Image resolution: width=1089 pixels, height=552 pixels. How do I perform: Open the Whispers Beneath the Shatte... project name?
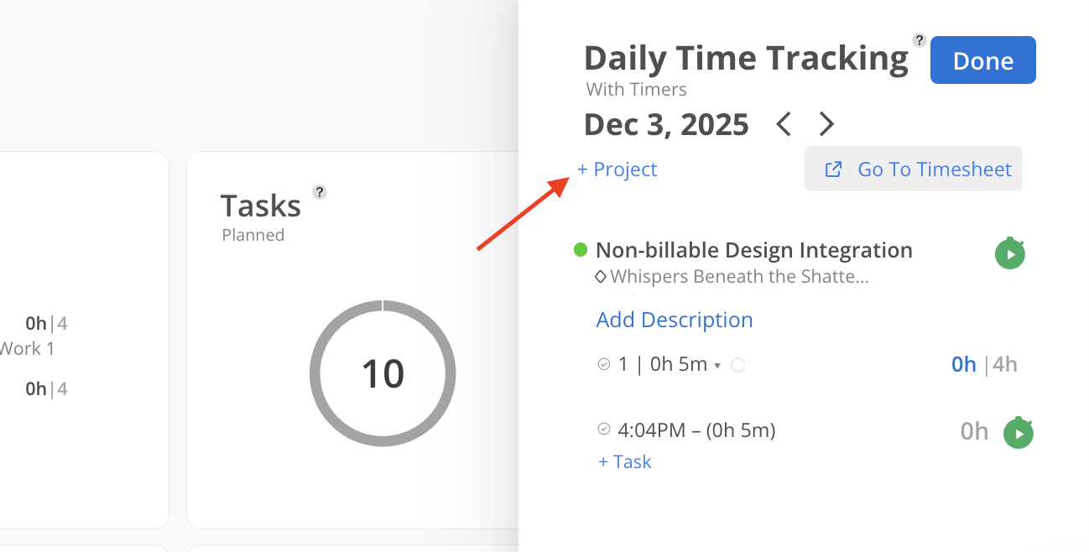pos(739,276)
